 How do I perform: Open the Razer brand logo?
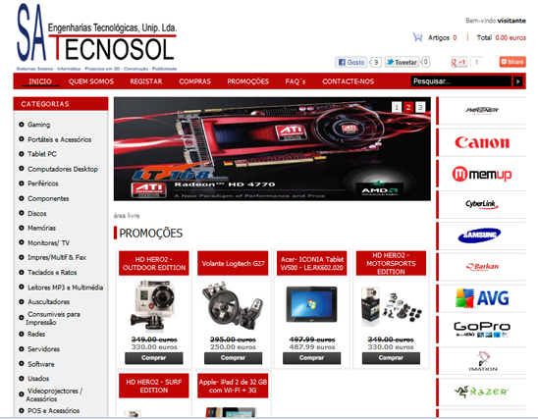(481, 392)
